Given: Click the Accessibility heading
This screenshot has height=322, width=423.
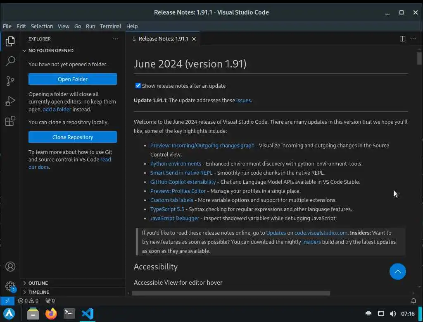Looking at the screenshot, I should click(156, 267).
